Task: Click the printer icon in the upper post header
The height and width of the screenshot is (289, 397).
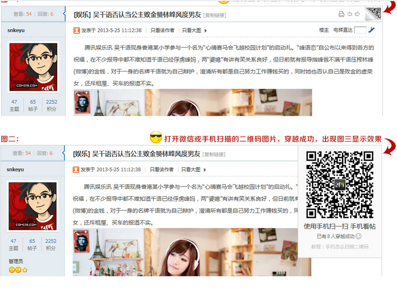Action: pyautogui.click(x=341, y=14)
